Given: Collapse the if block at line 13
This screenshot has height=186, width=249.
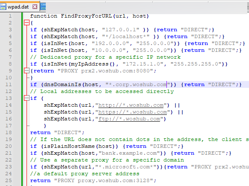Looking at the screenshot, I should point(27,98).
